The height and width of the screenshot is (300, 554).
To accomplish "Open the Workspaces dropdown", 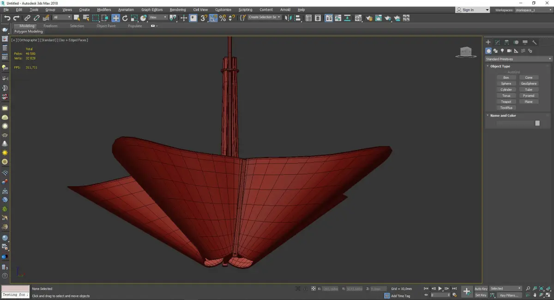I will (533, 10).
